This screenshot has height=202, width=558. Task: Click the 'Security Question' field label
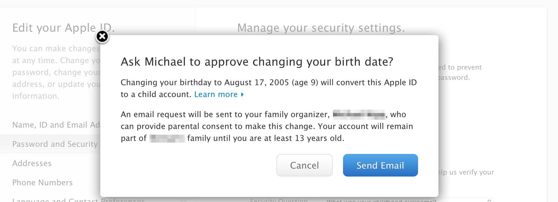tap(279, 200)
